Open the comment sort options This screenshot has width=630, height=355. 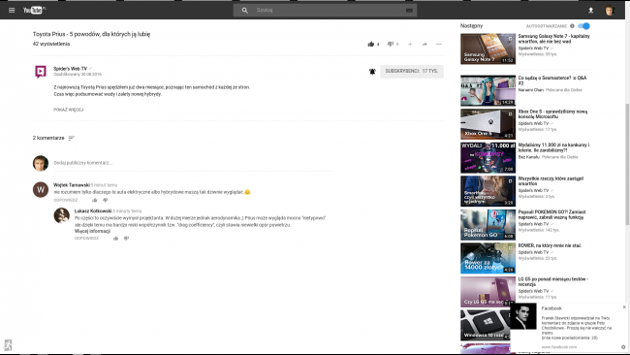tap(71, 138)
